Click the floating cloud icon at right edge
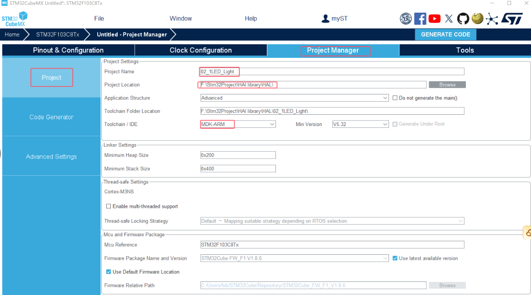Viewport: 531px width, 295px height. pyautogui.click(x=527, y=233)
